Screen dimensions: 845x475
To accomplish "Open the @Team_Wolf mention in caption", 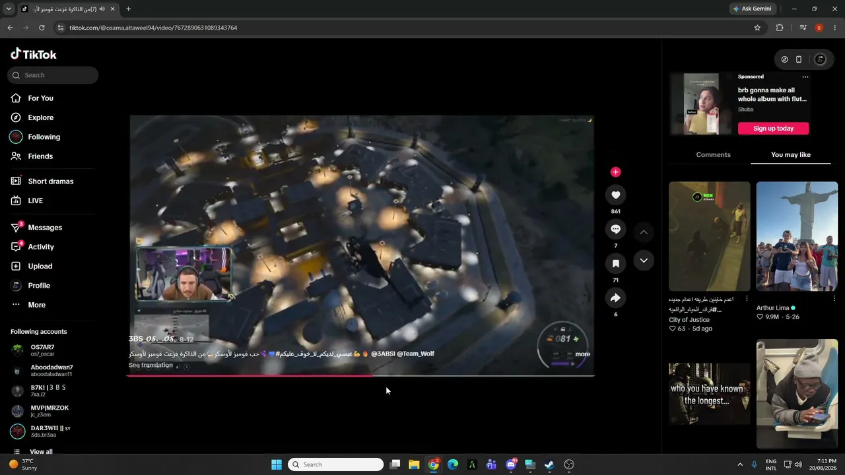I will [415, 354].
